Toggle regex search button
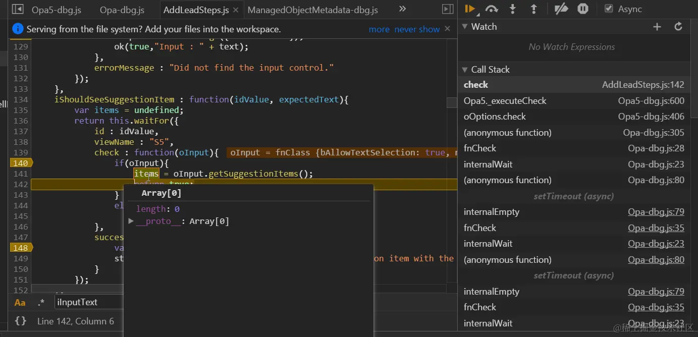 41,303
